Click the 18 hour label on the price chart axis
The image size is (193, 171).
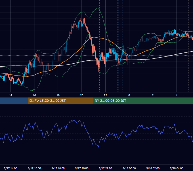(58, 95)
